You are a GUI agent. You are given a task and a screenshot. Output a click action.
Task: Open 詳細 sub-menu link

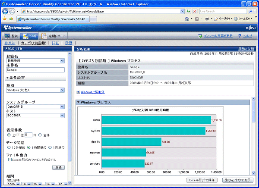[56, 43]
